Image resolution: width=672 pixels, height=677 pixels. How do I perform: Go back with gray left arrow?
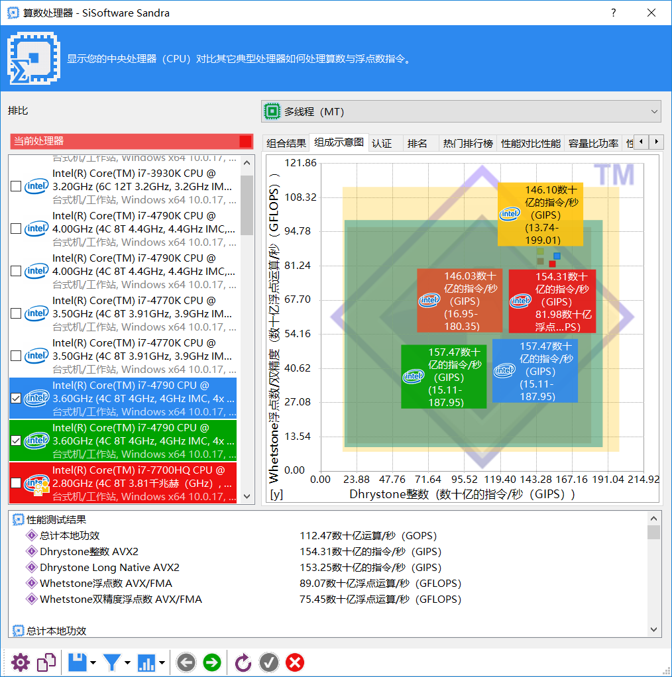click(186, 662)
